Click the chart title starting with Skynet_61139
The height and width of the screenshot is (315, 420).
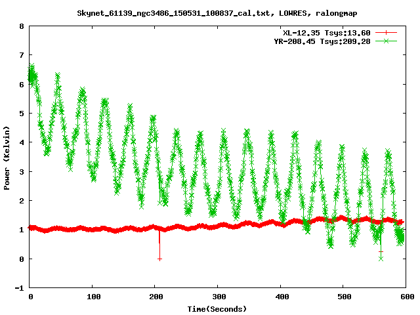(x=210, y=12)
